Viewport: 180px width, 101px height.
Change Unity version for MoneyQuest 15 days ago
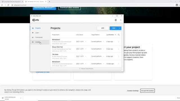(81, 64)
